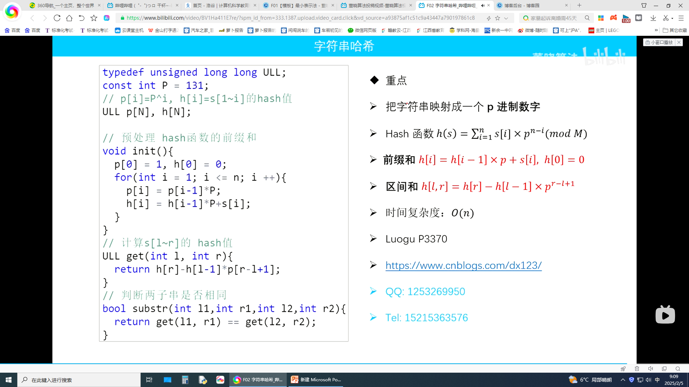Open the screenshot tool dropdown arrow

672,18
